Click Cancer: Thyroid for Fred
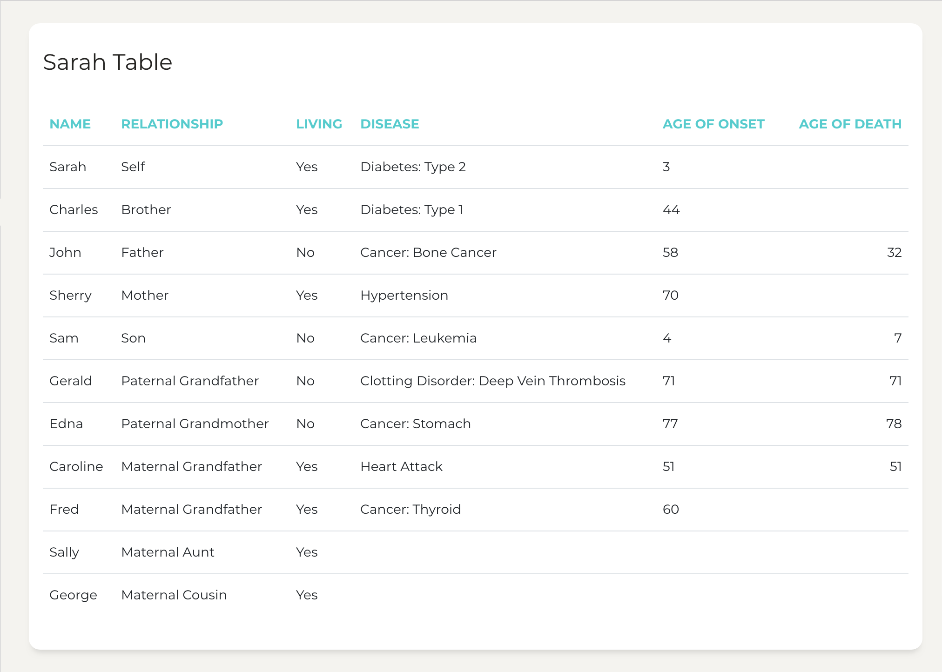 point(410,509)
